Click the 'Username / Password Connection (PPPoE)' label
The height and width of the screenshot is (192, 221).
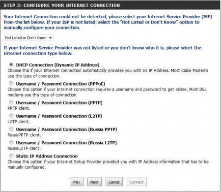click(x=60, y=84)
